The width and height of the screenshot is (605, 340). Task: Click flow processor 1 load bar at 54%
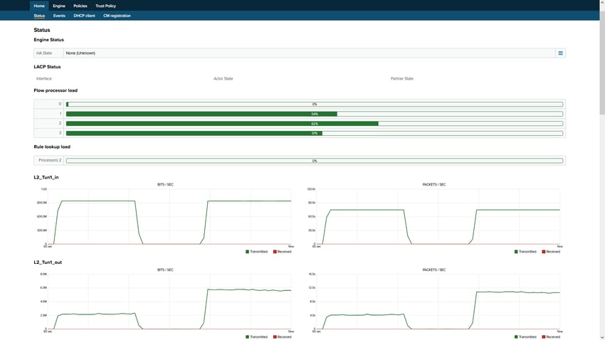coord(314,114)
